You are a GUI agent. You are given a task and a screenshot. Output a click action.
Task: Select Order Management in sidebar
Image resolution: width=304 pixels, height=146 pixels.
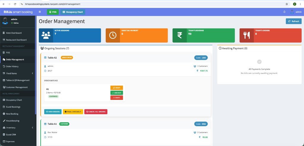[18, 60]
